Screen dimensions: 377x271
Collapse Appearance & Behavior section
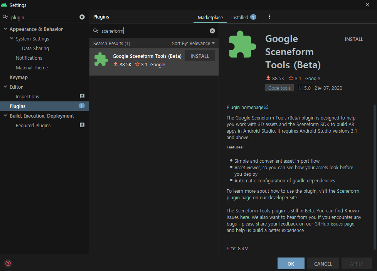pos(5,29)
